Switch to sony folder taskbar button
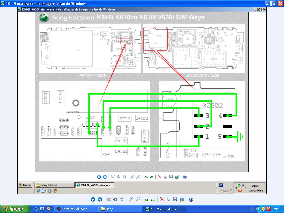 (120, 209)
